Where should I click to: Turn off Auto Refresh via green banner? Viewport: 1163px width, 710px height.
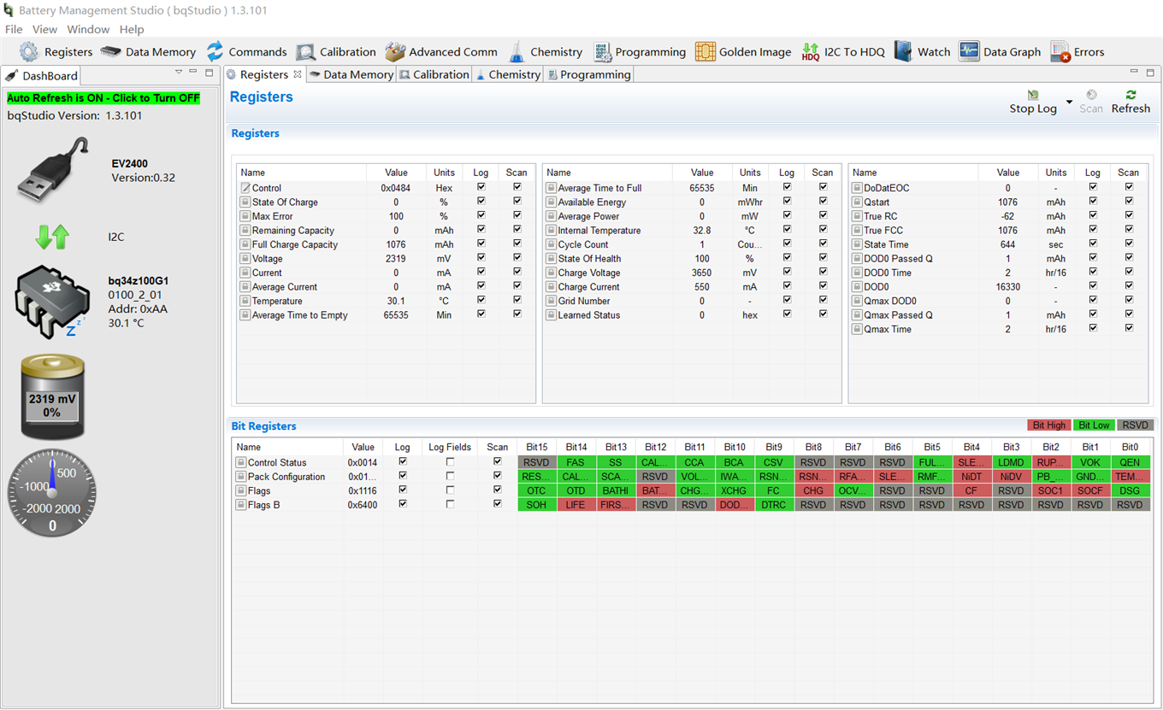tap(103, 98)
